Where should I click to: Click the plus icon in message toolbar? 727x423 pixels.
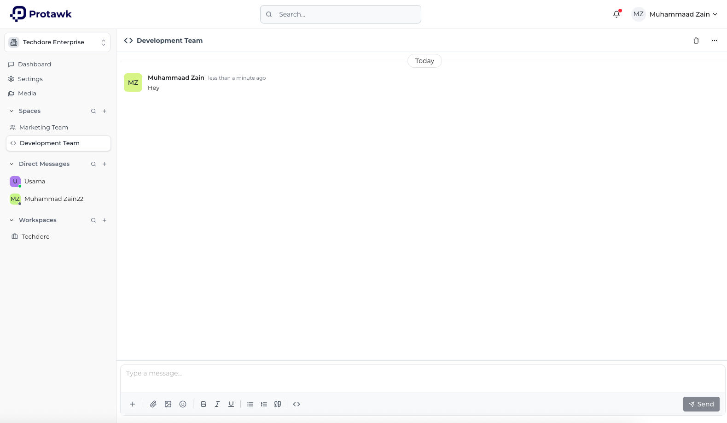(133, 404)
